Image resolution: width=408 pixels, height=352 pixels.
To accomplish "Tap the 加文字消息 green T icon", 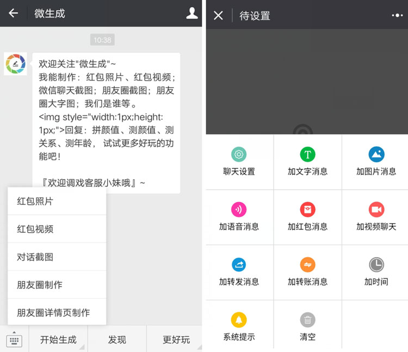I will click(x=307, y=155).
